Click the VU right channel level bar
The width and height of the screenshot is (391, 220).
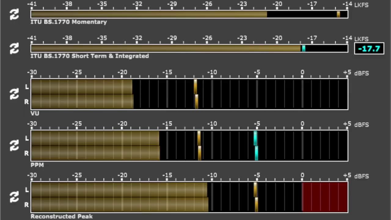pyautogui.click(x=82, y=101)
